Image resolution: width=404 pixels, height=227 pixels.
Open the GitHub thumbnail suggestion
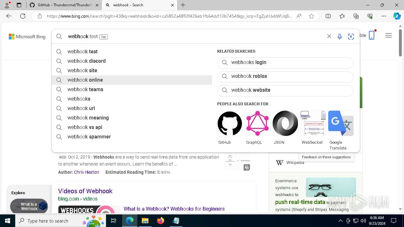[230, 128]
